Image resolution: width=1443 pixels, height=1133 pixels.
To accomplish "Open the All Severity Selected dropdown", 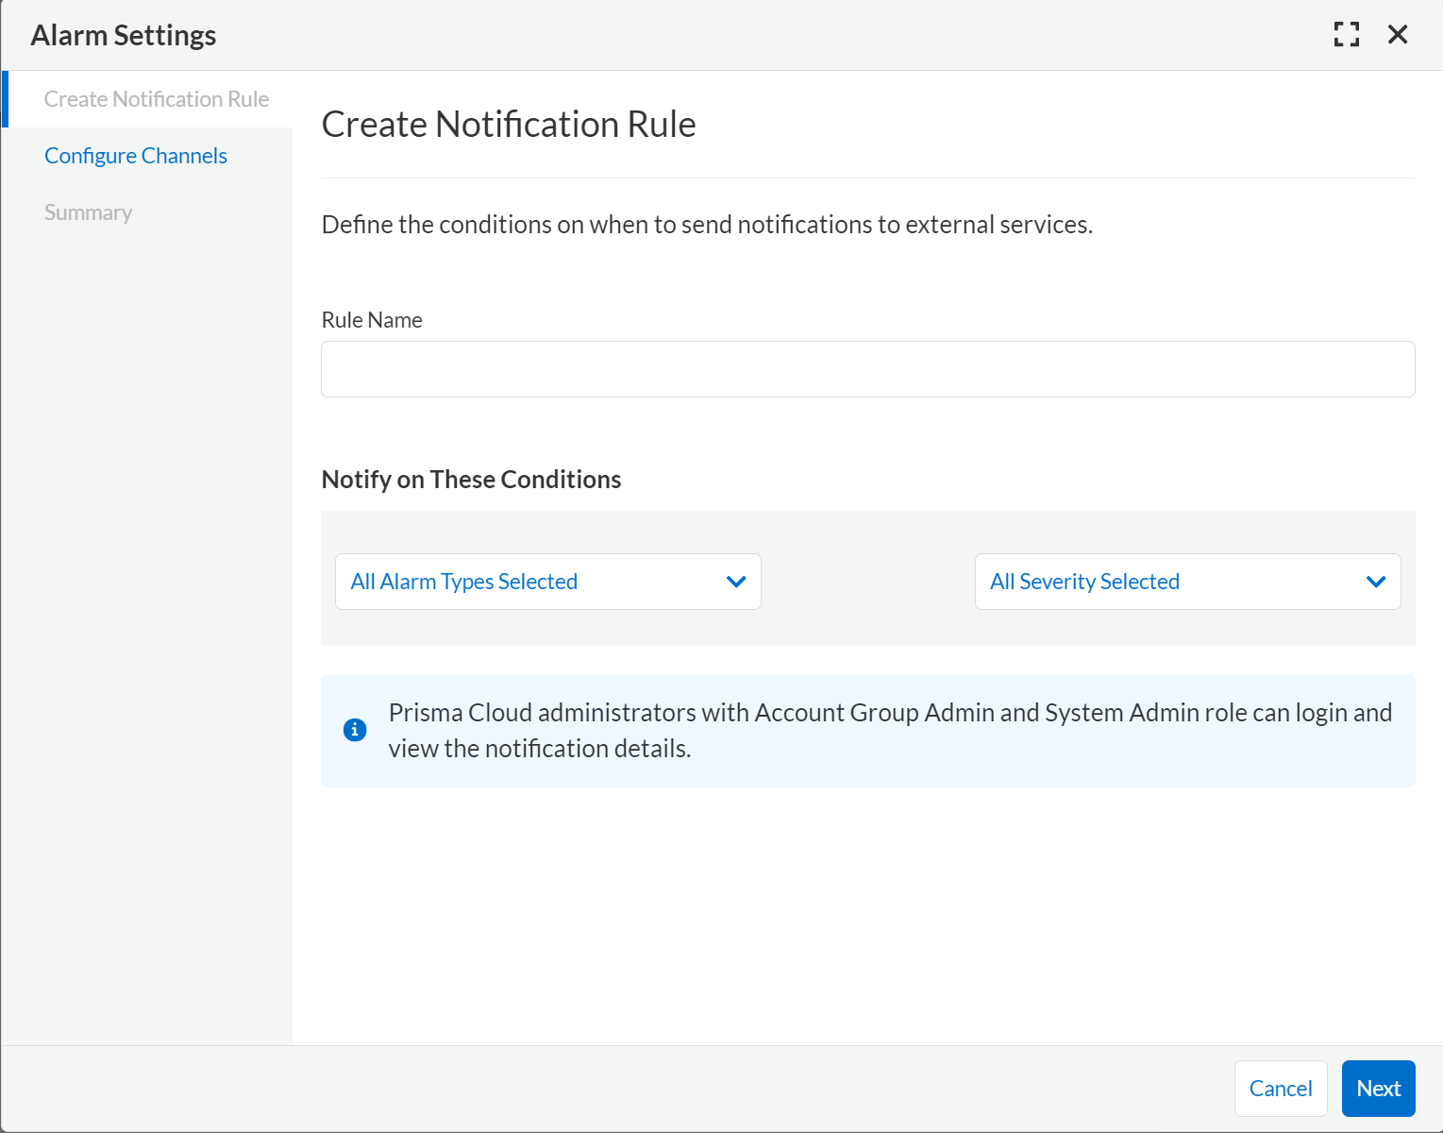I will [x=1187, y=582].
